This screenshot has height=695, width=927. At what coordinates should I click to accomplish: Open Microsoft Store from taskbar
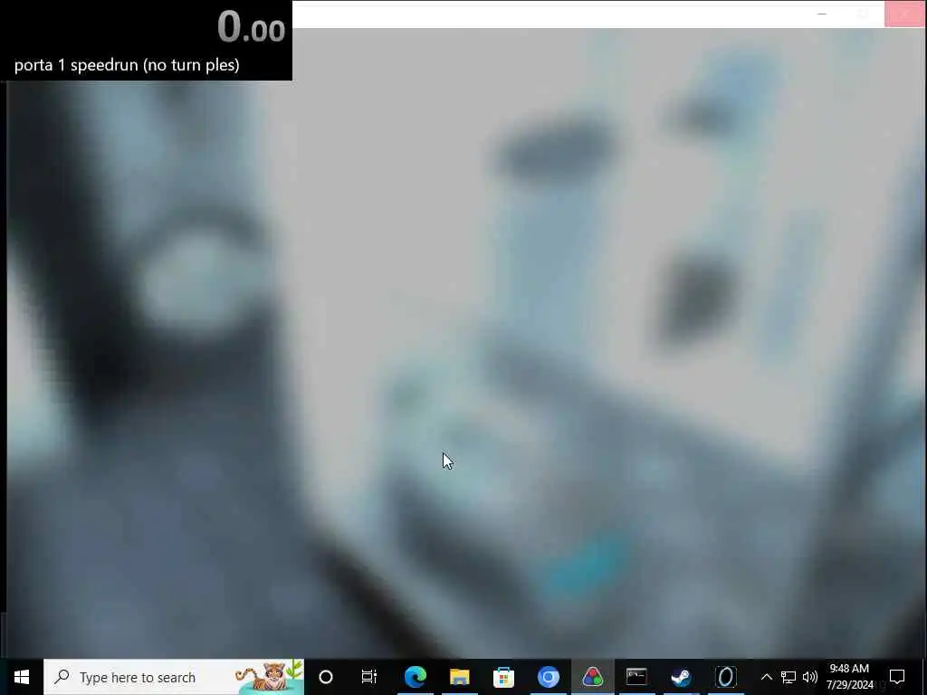point(503,677)
